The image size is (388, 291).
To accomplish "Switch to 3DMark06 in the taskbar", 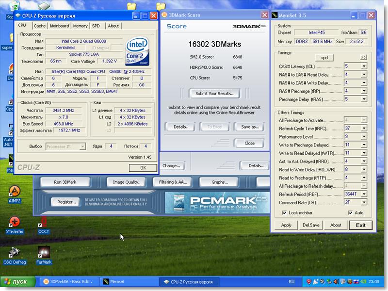I will pos(68,281).
